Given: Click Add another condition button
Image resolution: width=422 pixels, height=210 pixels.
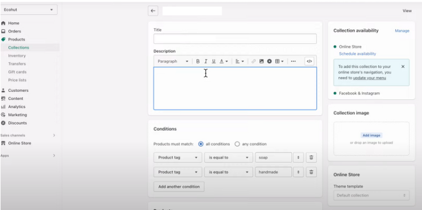Looking at the screenshot, I should [179, 186].
